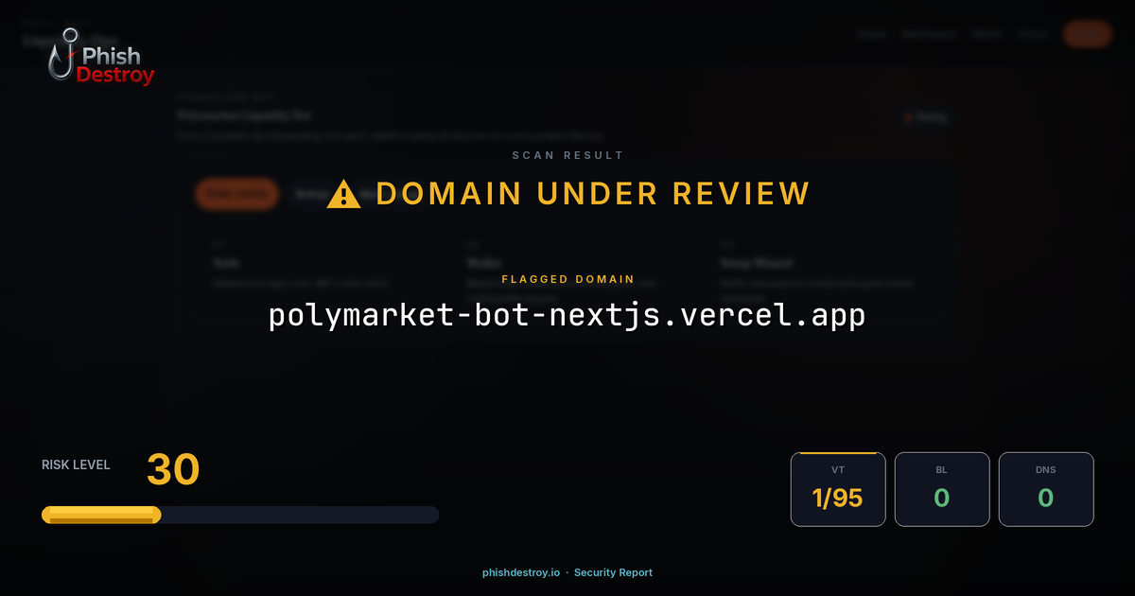This screenshot has height=596, width=1135.
Task: Open the phishdestroy.io footer link
Action: pyautogui.click(x=519, y=572)
